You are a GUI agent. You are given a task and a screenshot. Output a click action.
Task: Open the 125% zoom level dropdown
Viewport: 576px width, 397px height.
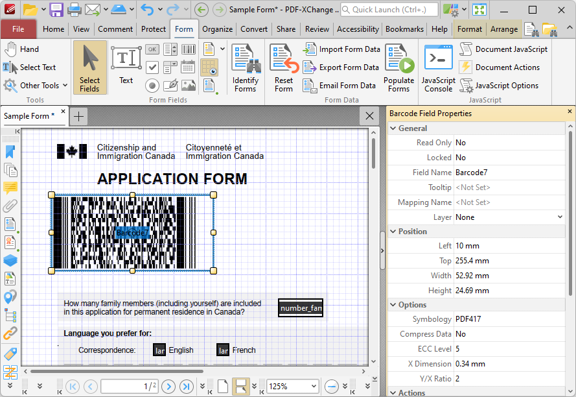pyautogui.click(x=314, y=387)
